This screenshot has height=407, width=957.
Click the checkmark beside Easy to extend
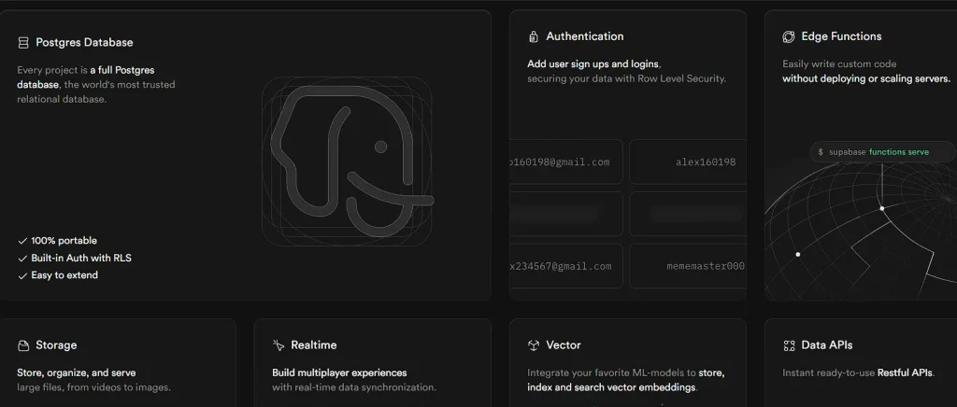22,275
